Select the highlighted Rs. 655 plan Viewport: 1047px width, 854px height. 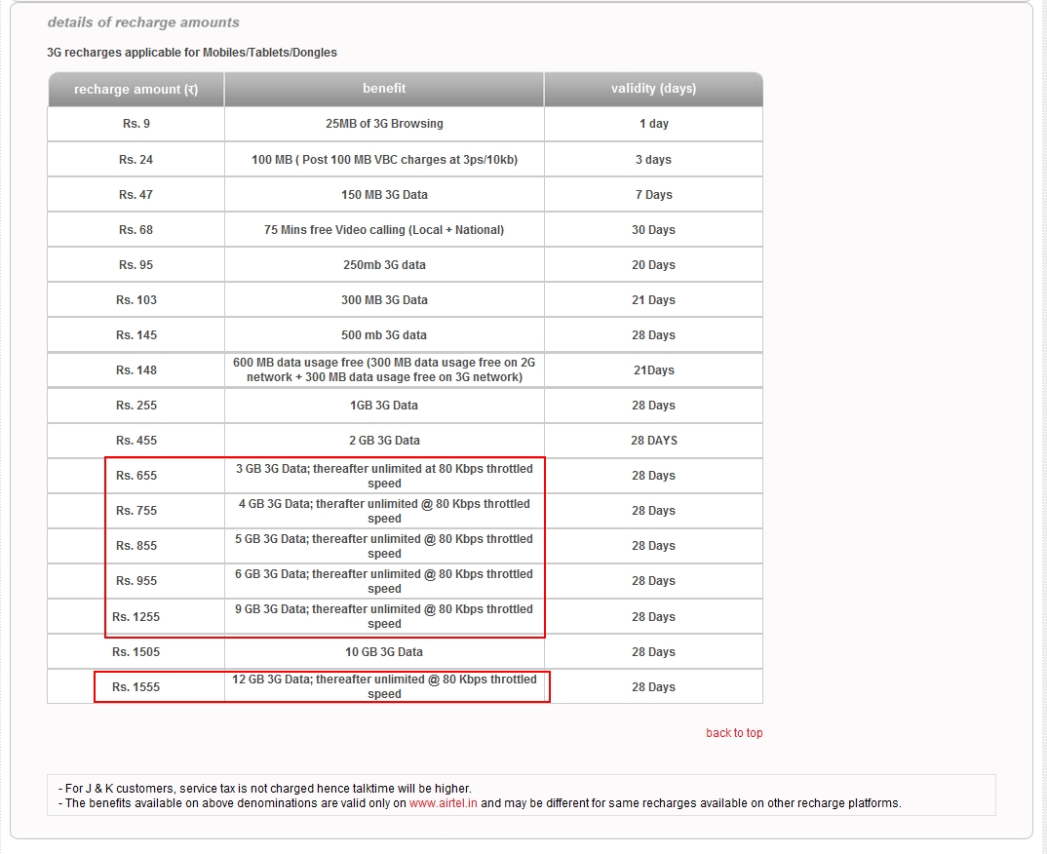[158, 475]
